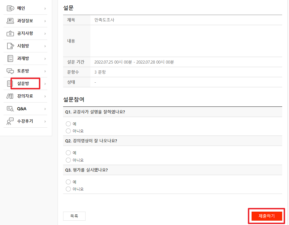
Task: Click the 수강후기 review icon
Action: (x=10, y=121)
